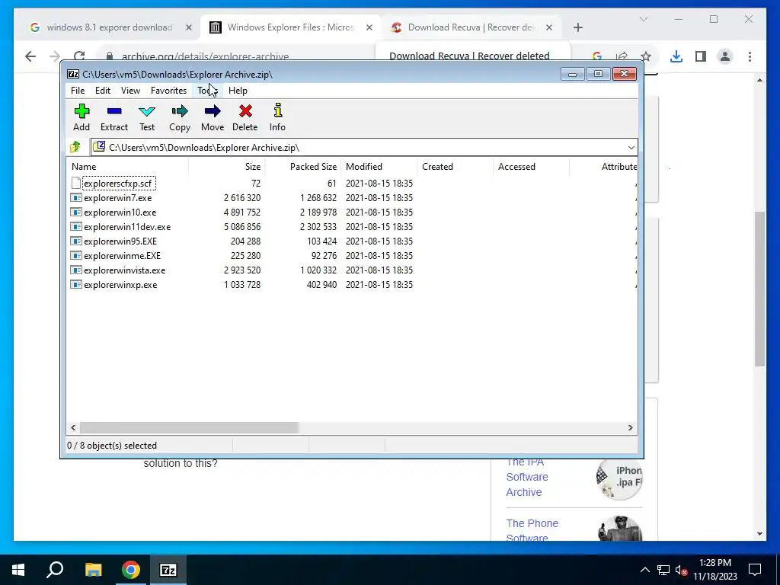Open Chrome downloads icon
Image resolution: width=780 pixels, height=585 pixels.
point(676,56)
